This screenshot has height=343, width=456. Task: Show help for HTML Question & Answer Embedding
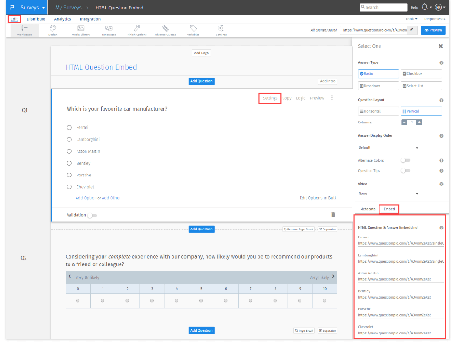click(441, 228)
